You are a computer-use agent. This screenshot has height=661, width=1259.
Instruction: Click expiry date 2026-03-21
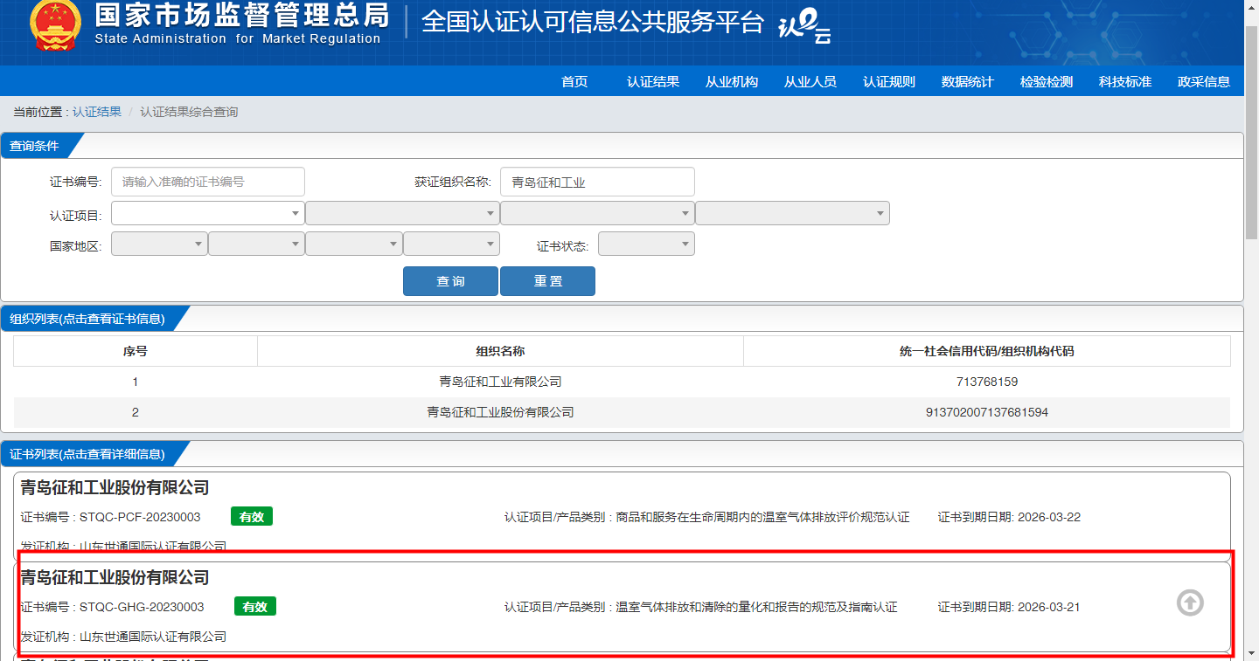pyautogui.click(x=1049, y=607)
